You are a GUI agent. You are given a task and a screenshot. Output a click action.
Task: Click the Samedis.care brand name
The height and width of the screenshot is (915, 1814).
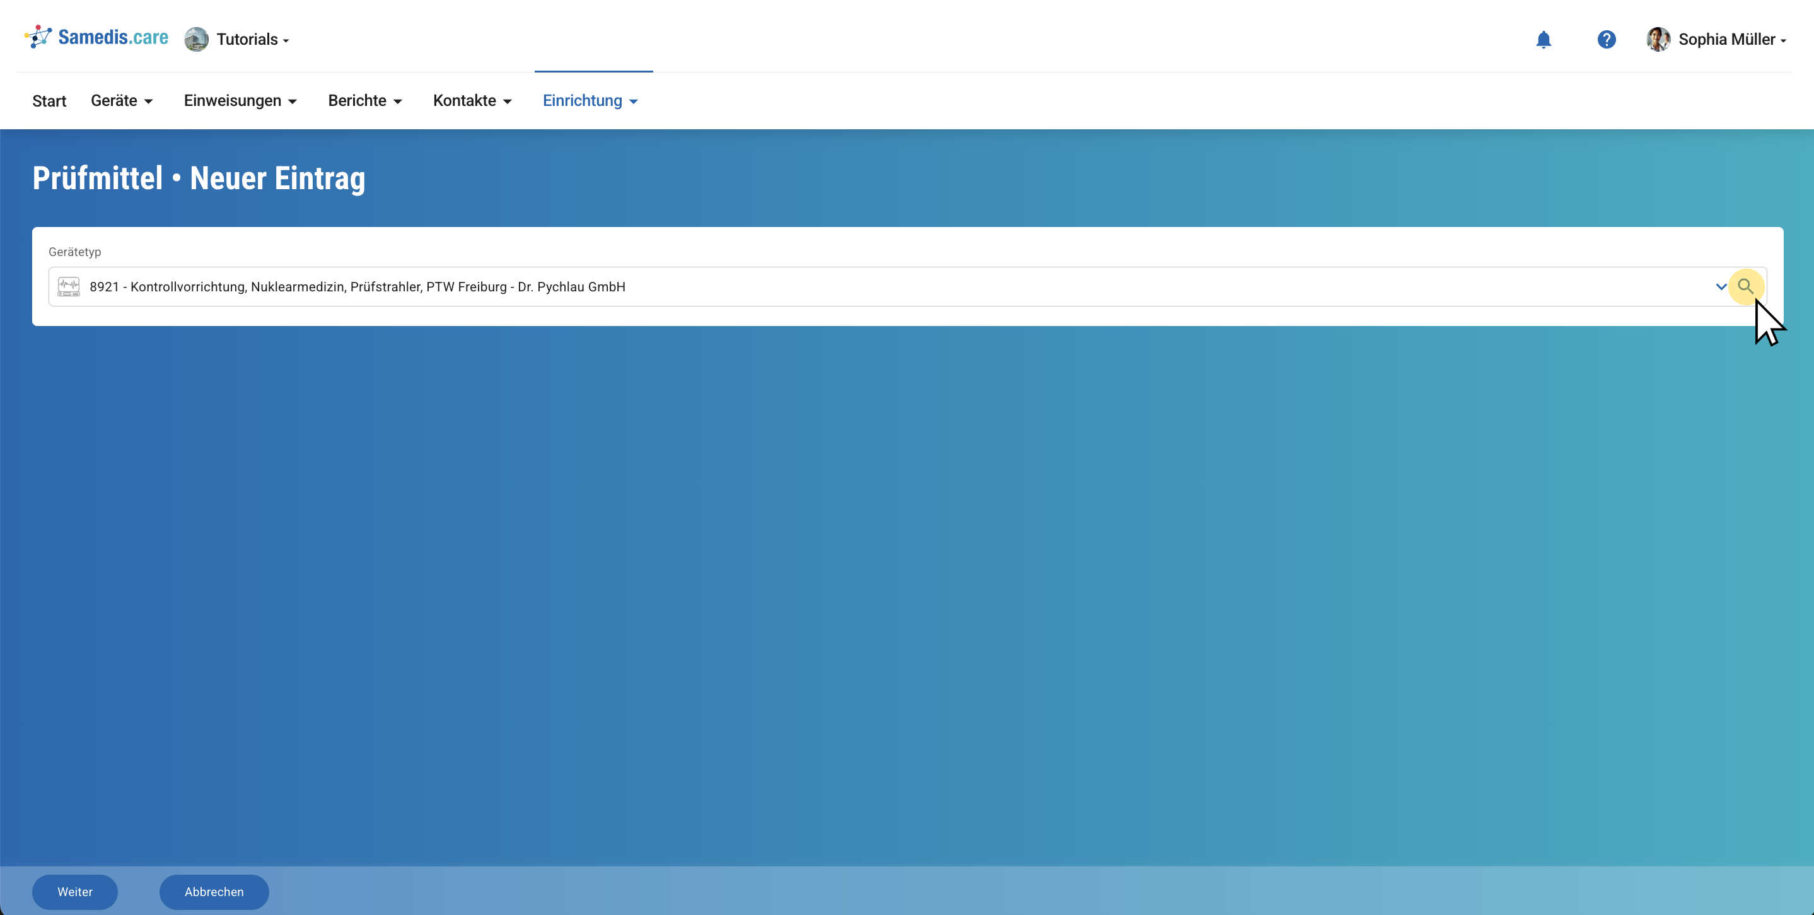pyautogui.click(x=113, y=37)
